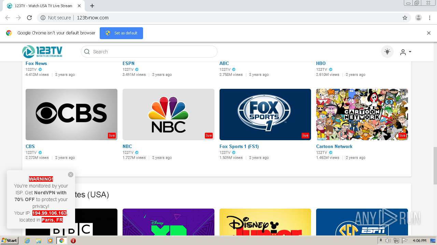
Task: Click the Chrome taskbar icon
Action: coord(61,241)
